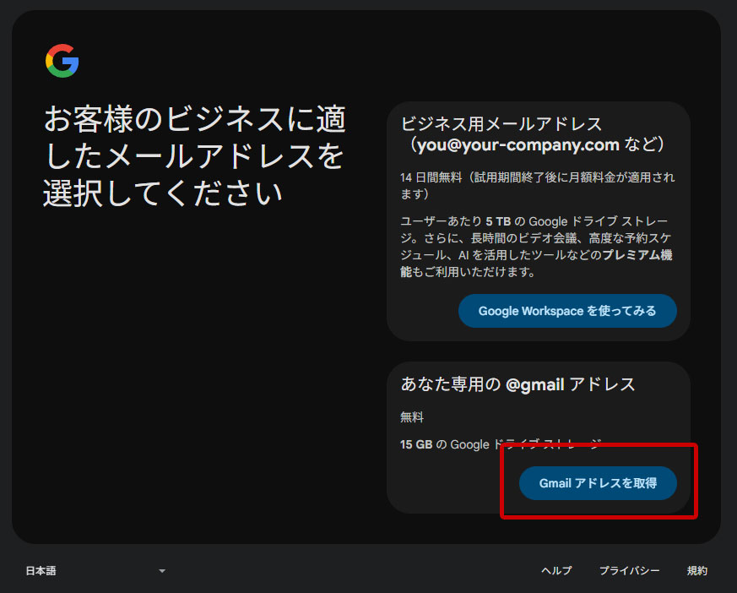Viewport: 737px width, 593px height.
Task: Click the Google G logo
Action: (x=62, y=61)
